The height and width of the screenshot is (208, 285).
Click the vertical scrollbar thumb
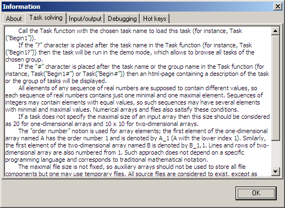click(275, 88)
